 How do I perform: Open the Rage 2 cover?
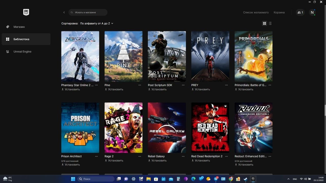tap(124, 128)
